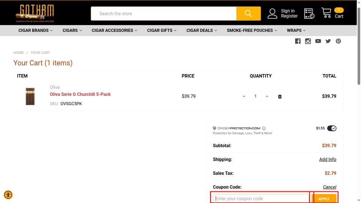Screen dimensions: 361x203
Task: Increase item quantity with up chevron
Action: (x=267, y=97)
